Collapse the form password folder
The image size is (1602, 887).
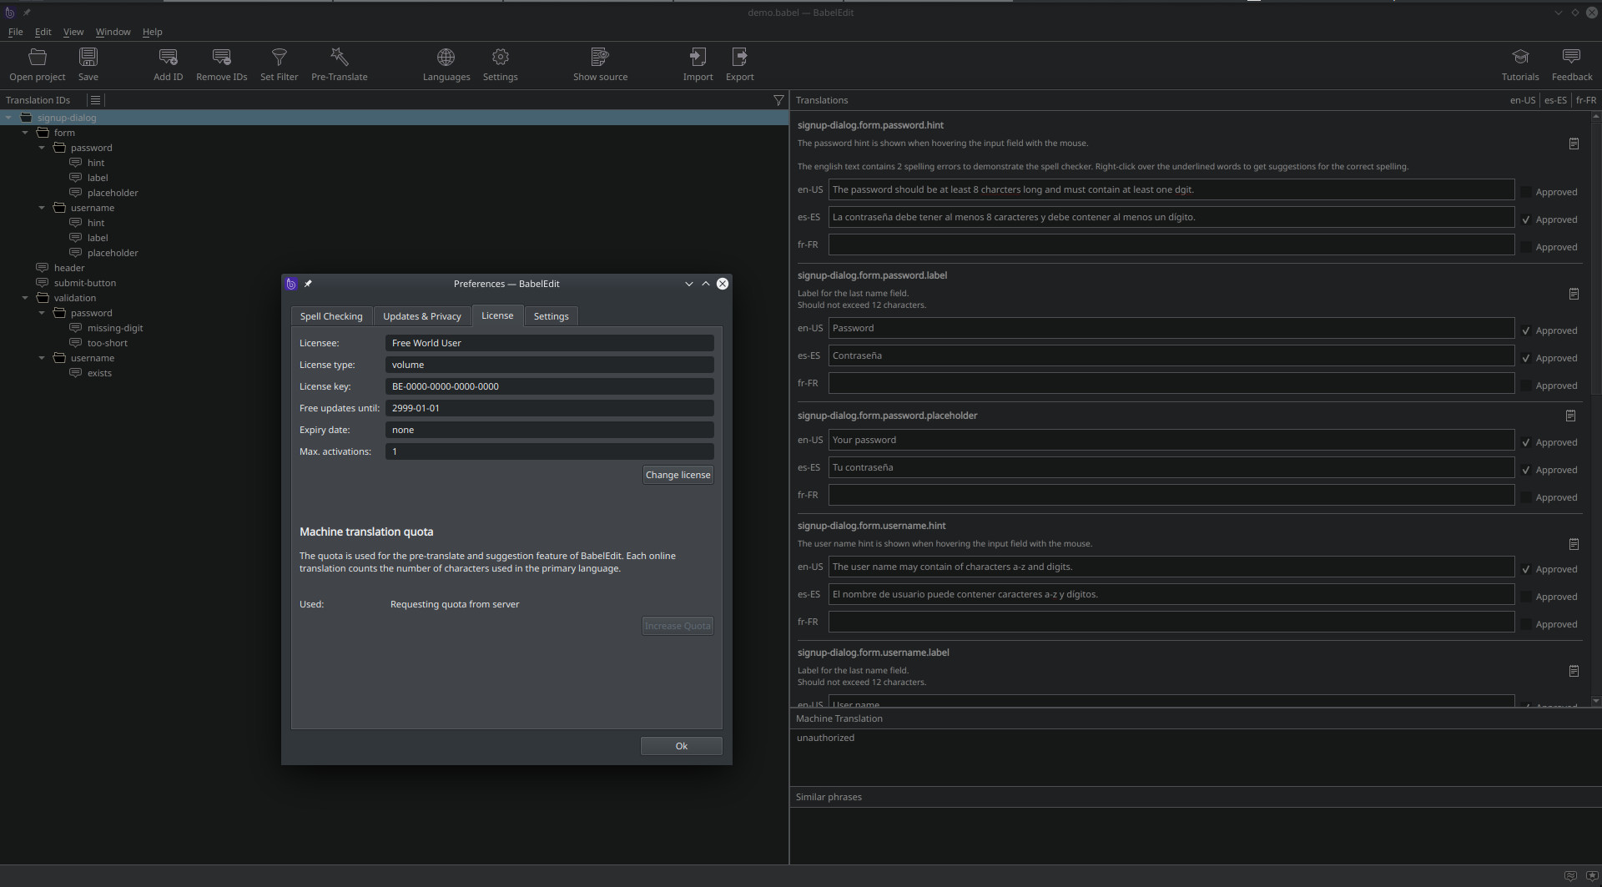[x=42, y=148]
